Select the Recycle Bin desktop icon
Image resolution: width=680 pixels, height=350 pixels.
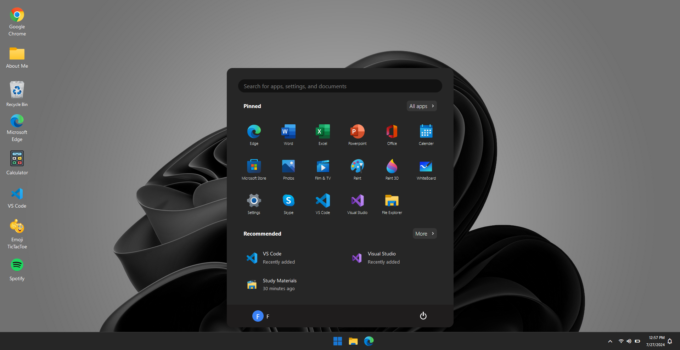17,94
